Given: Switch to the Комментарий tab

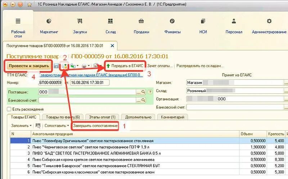Looking at the screenshot, I should (x=172, y=117).
